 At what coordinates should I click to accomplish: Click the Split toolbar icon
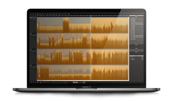click(x=56, y=14)
